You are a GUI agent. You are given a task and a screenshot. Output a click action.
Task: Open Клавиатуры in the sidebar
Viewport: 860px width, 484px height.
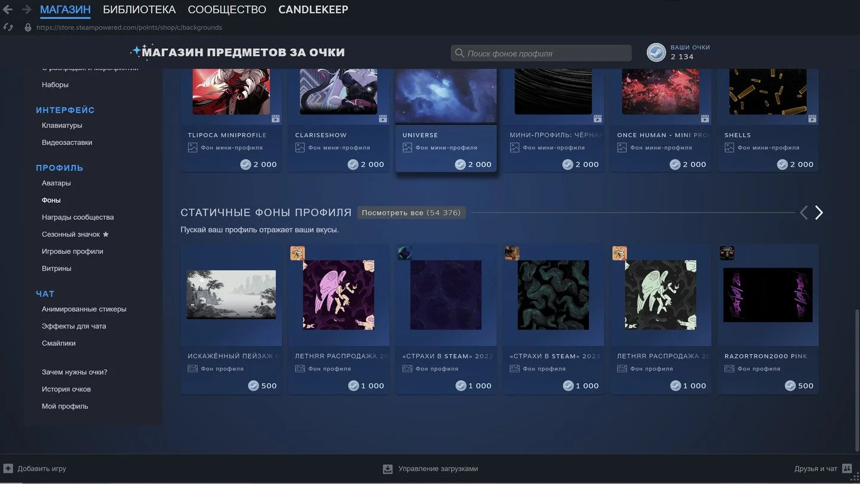pos(62,125)
